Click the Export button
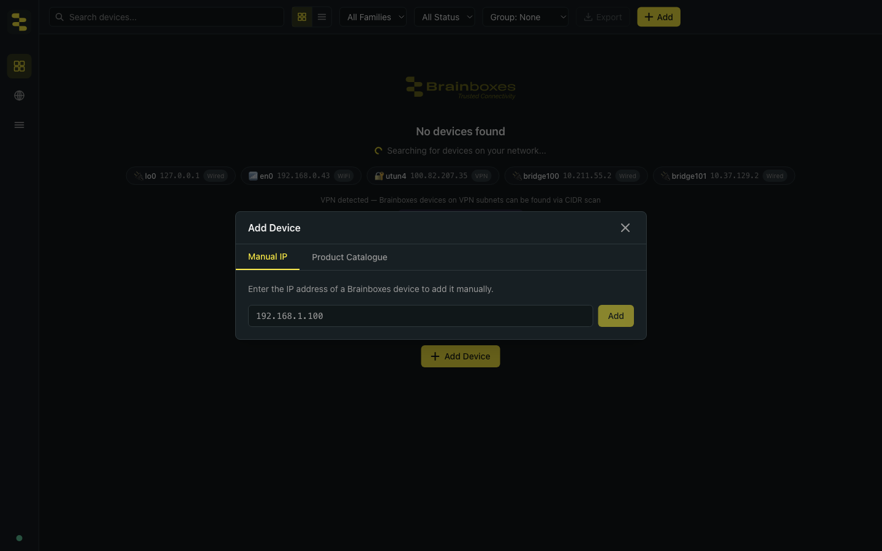Image resolution: width=882 pixels, height=551 pixels. (x=603, y=17)
